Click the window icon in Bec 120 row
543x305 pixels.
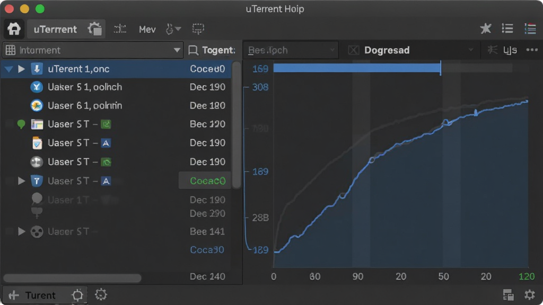coord(37,124)
